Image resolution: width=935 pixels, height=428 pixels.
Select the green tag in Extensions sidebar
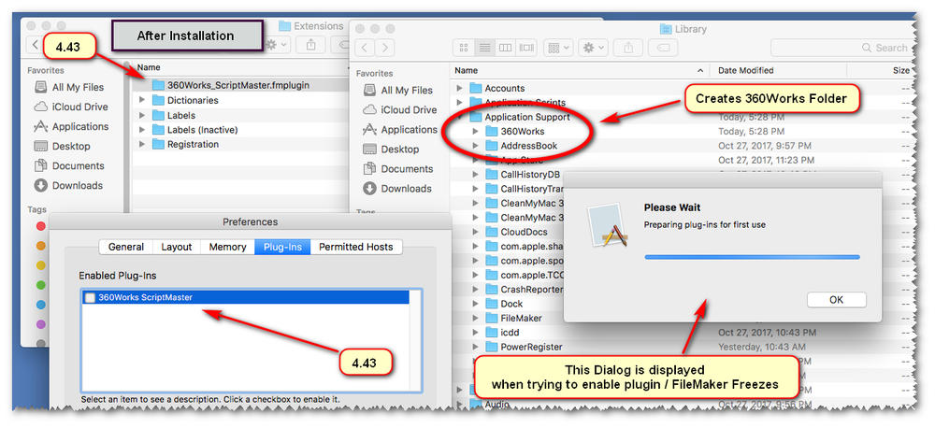41,285
